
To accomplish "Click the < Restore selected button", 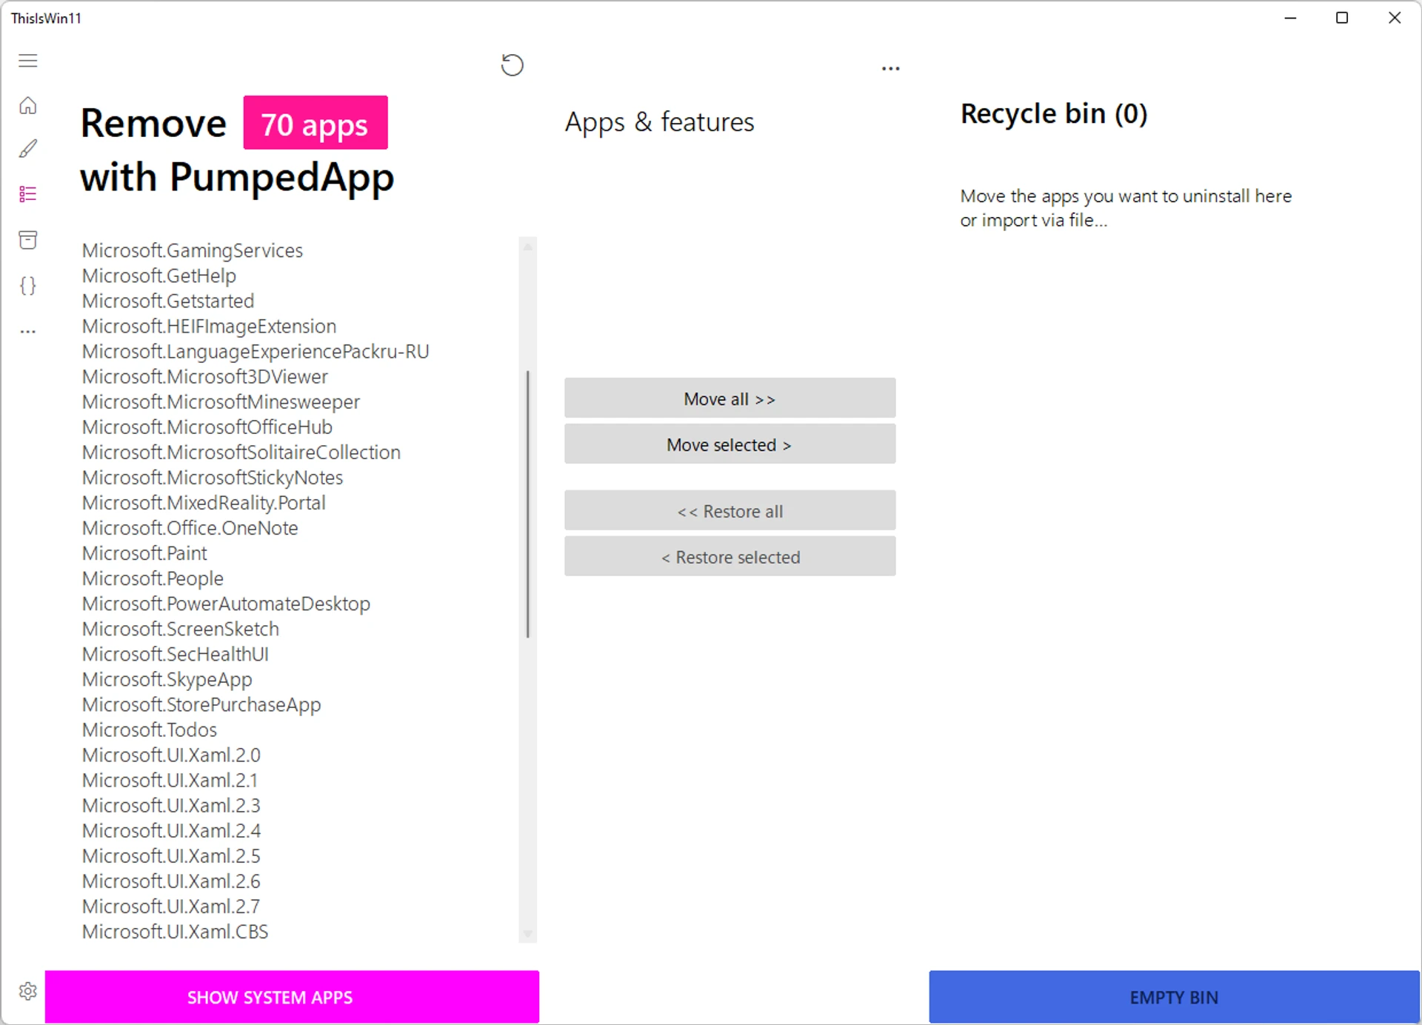I will click(x=730, y=557).
